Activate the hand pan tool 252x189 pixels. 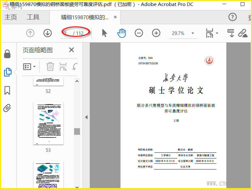tap(122, 33)
